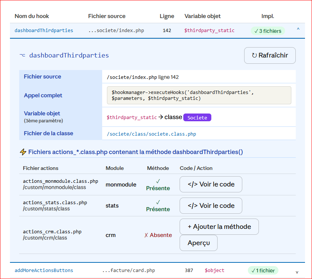Viewport: 312px width, 279px height.
Task: Click the lightning bolt icon beside Fichiers actions
Action: point(23,152)
